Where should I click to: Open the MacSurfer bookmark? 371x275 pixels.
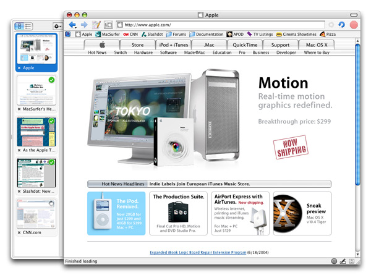(x=108, y=34)
